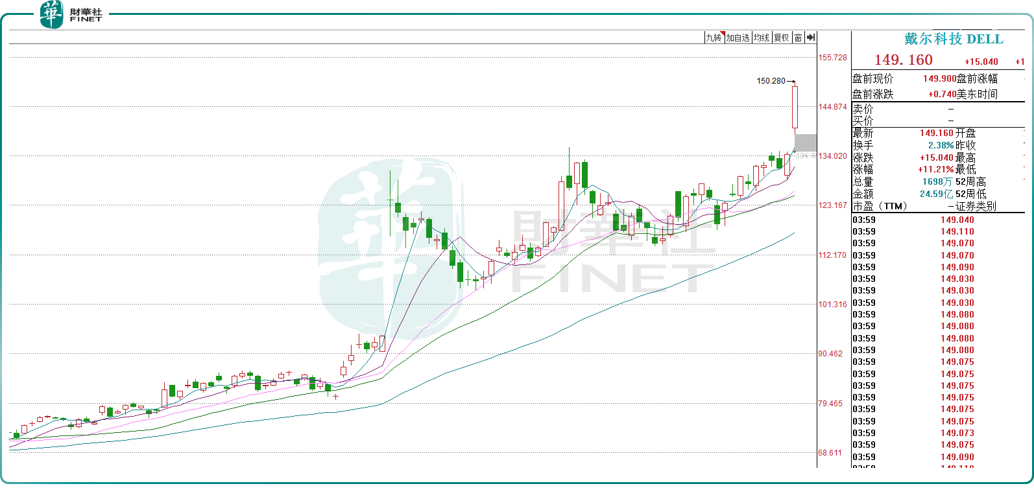The width and height of the screenshot is (1034, 497).
Task: Click the 52周低 label
Action: tap(970, 194)
